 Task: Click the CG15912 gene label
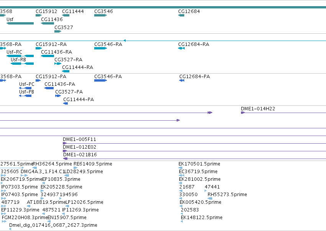46,11
